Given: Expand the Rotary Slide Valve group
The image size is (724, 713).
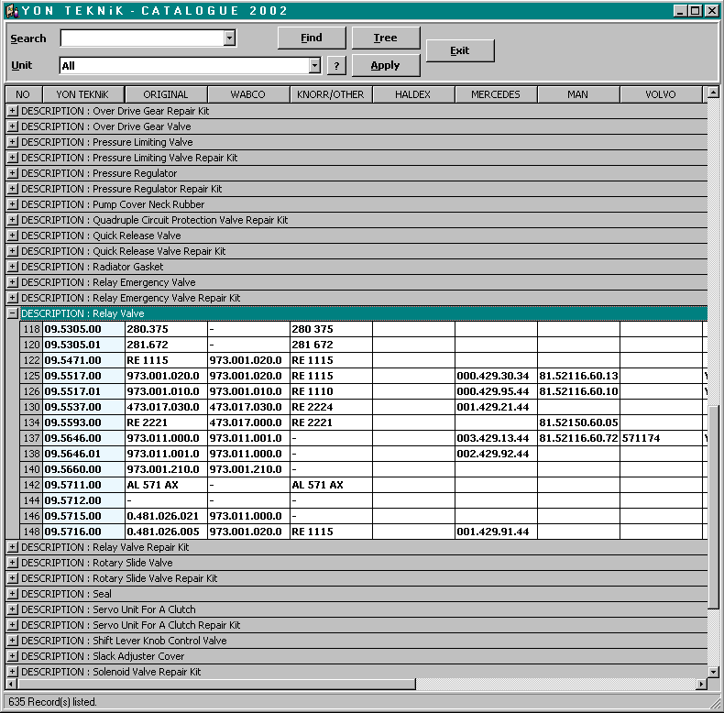Looking at the screenshot, I should point(13,563).
